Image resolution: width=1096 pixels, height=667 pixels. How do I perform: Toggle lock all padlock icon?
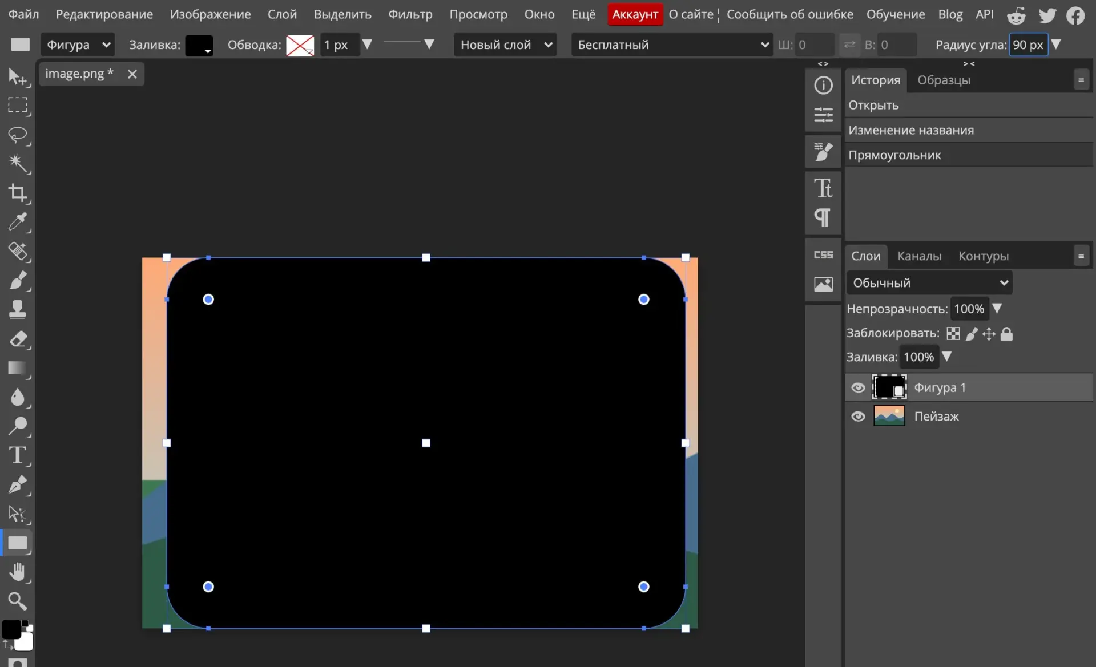pos(1006,334)
